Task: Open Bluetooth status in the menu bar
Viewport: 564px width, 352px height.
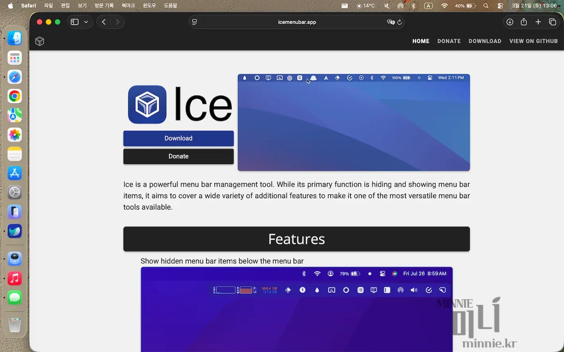Action: point(414,6)
